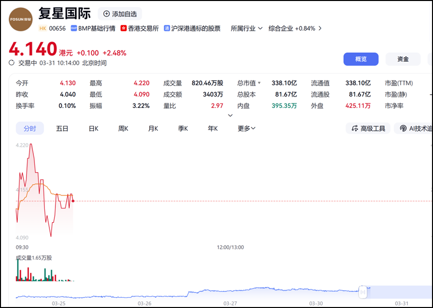Open AI技术 analysis button
Screen dimensions: 433x308
(x=413, y=128)
